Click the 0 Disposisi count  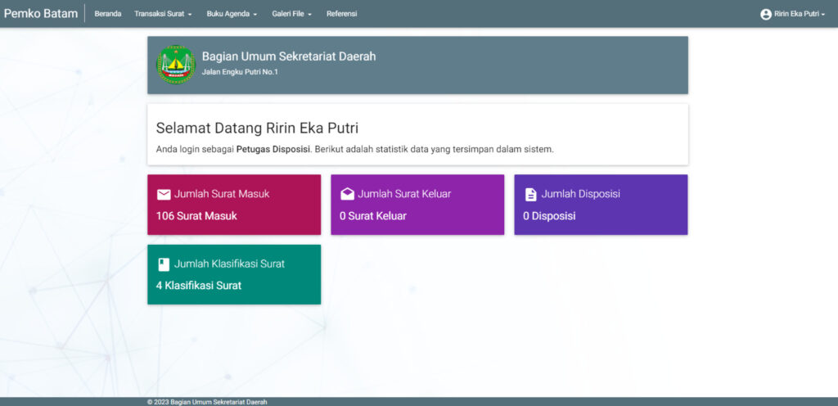click(x=549, y=216)
